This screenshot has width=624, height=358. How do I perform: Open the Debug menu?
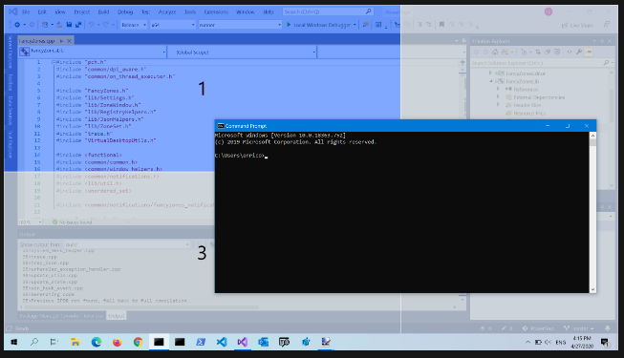(x=125, y=11)
